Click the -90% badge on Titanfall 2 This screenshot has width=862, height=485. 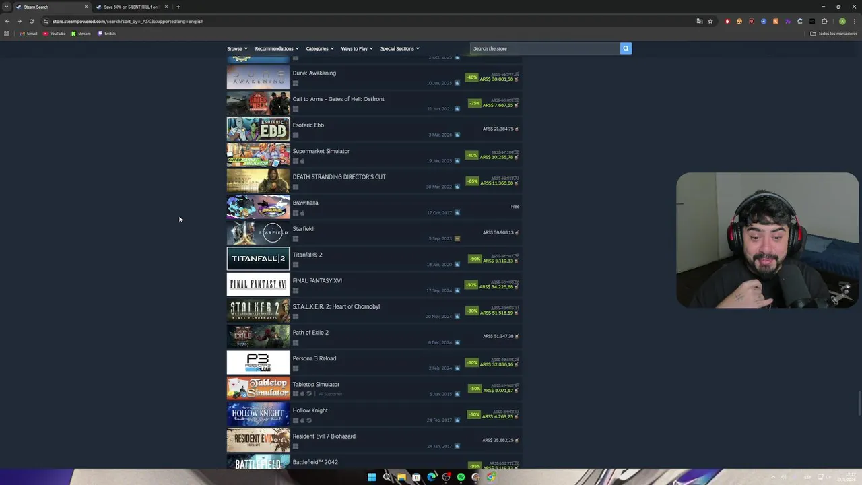click(475, 259)
